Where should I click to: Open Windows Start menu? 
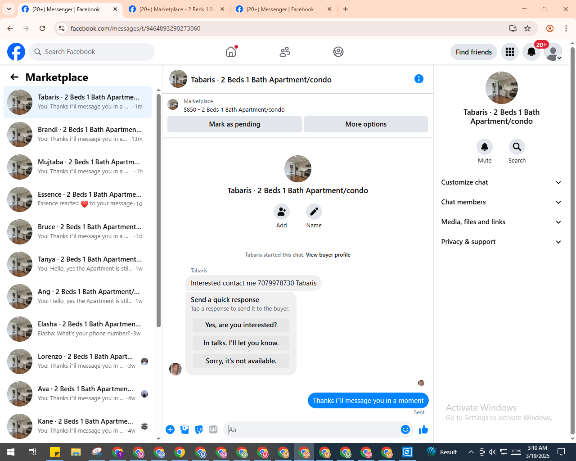(11, 452)
